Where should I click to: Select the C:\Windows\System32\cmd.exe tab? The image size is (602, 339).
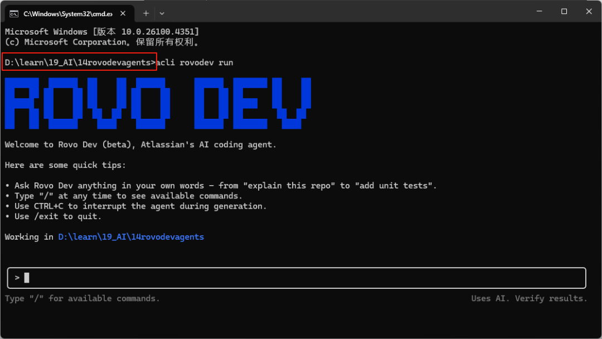point(67,12)
